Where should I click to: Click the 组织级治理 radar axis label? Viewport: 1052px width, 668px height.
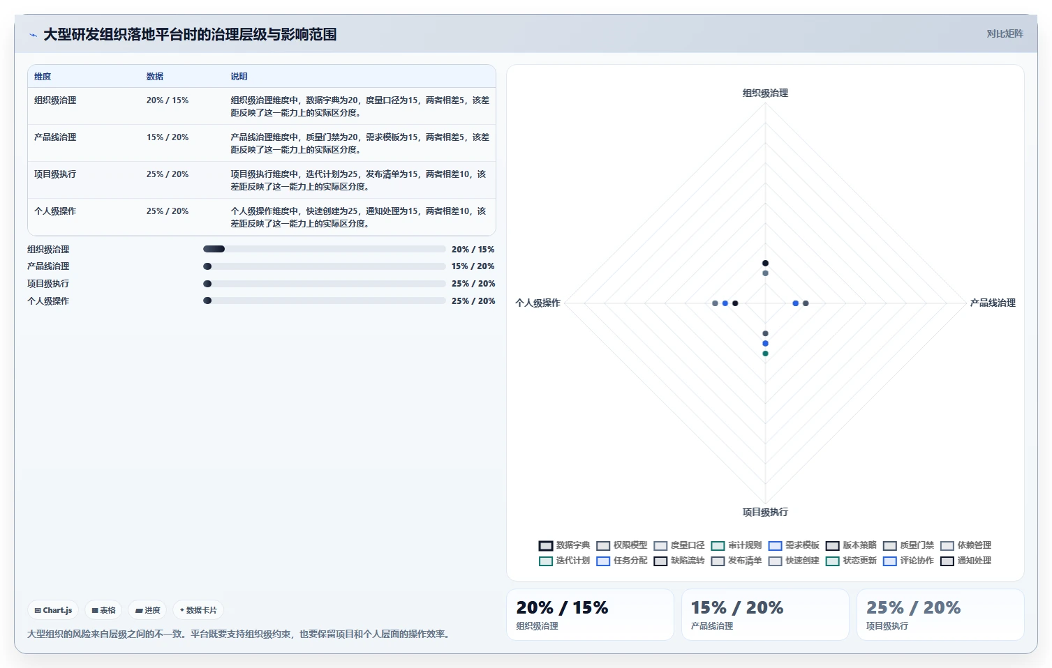point(765,93)
